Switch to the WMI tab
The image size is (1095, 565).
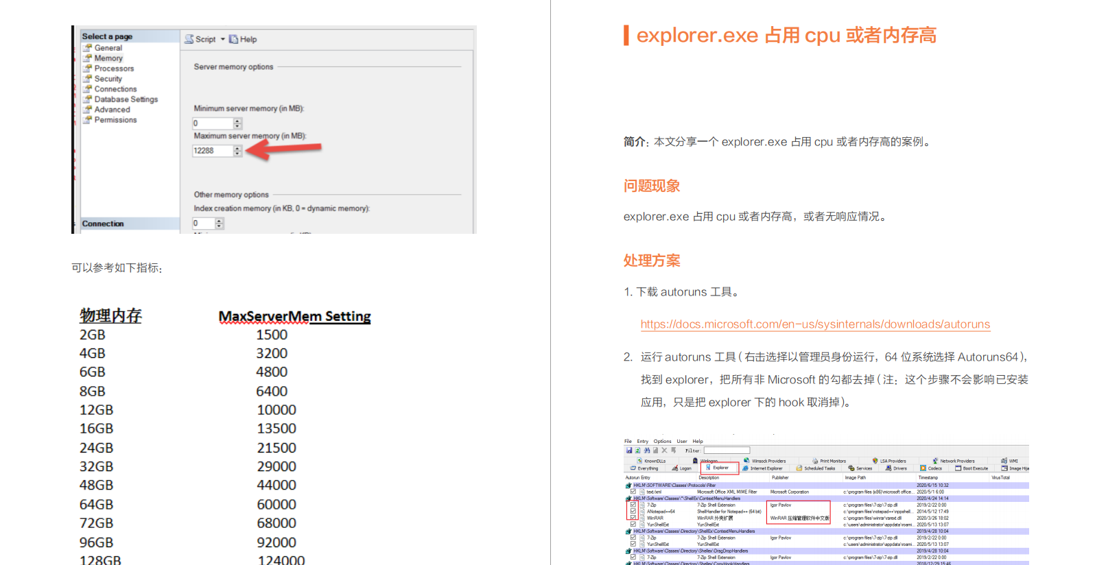pos(1009,461)
